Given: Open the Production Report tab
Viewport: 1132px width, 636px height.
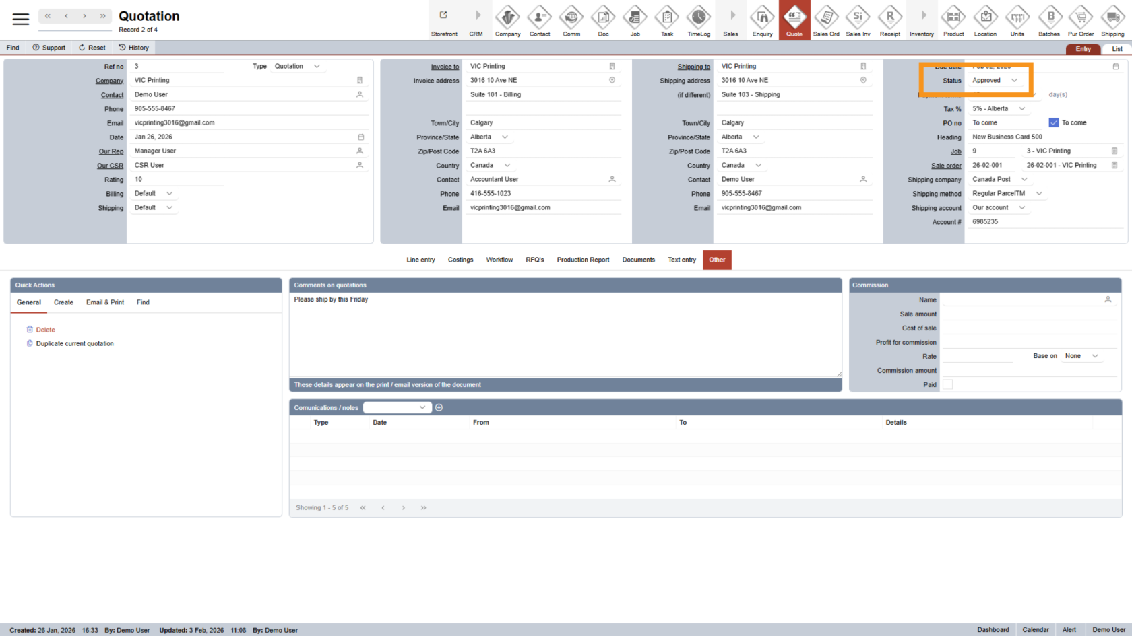Looking at the screenshot, I should (583, 260).
